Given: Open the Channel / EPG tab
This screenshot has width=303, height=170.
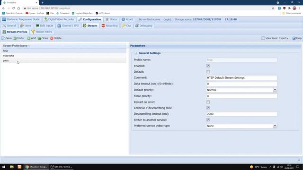Looking at the screenshot, I should coord(68,25).
